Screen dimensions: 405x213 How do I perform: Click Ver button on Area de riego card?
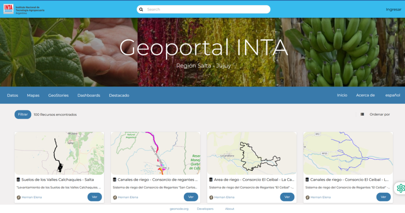click(287, 197)
